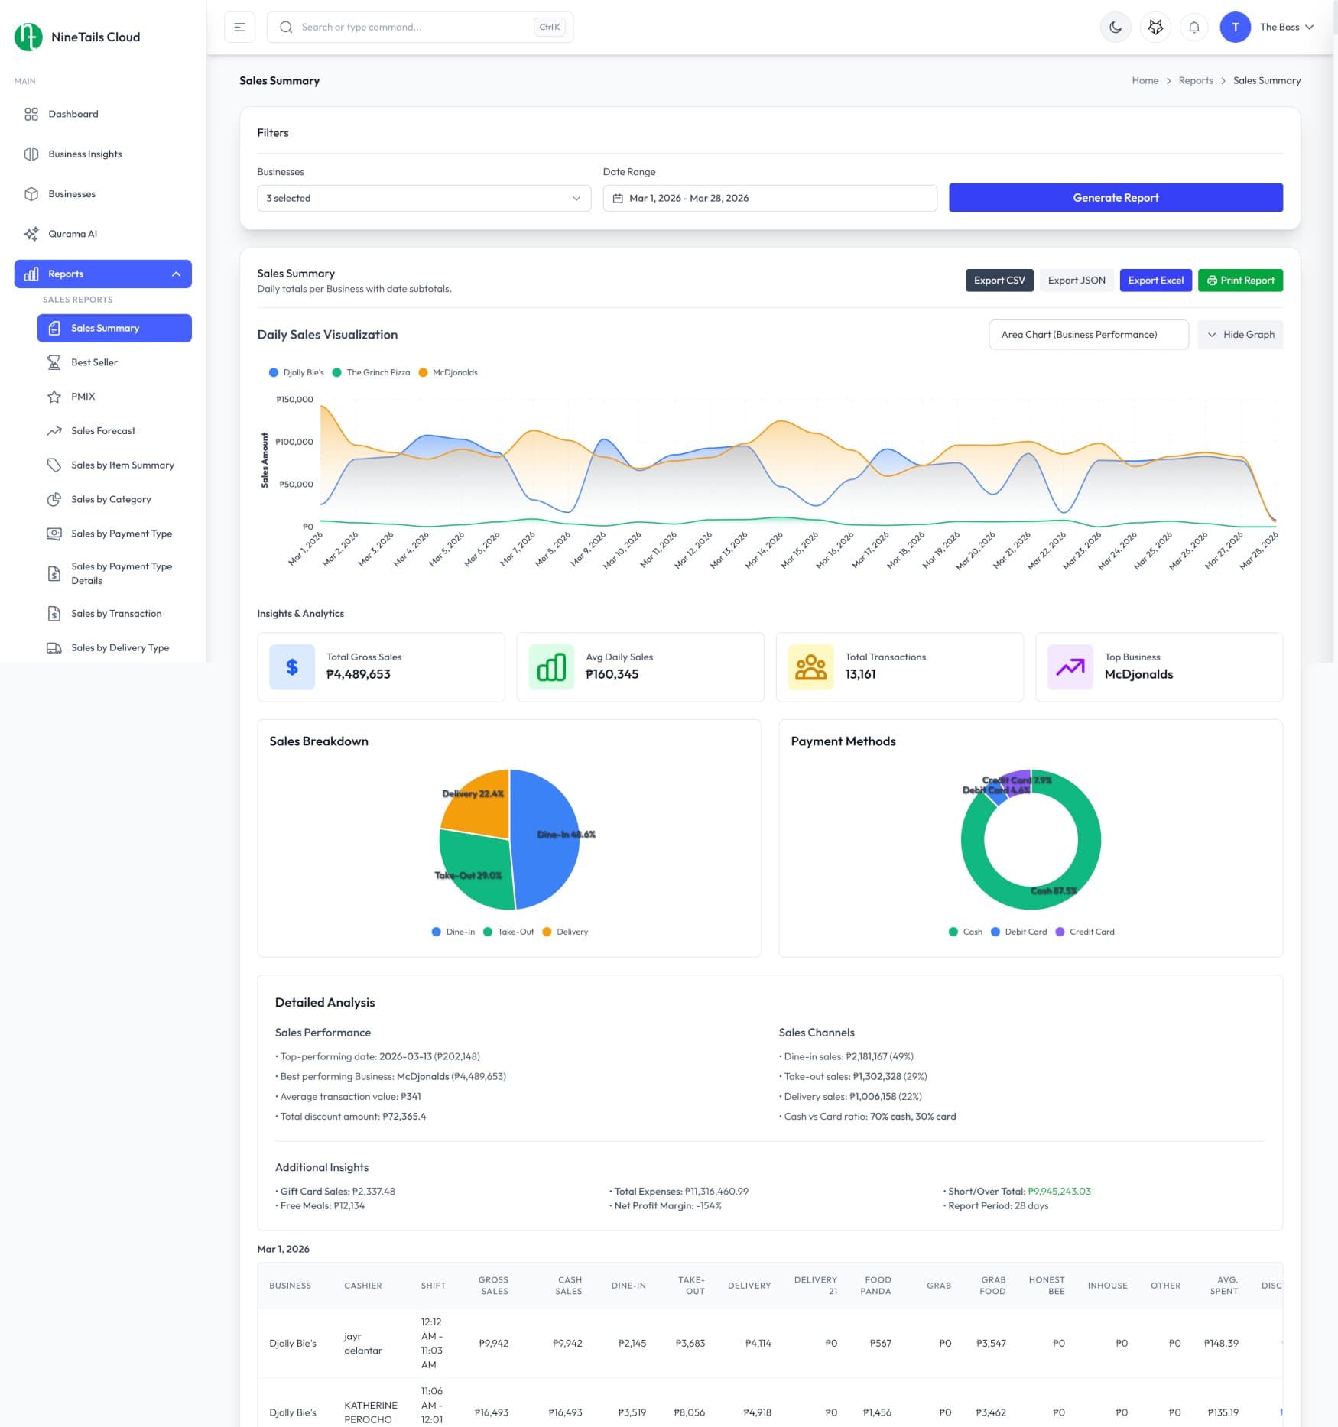Open the PMIX report from the sidebar

click(83, 396)
